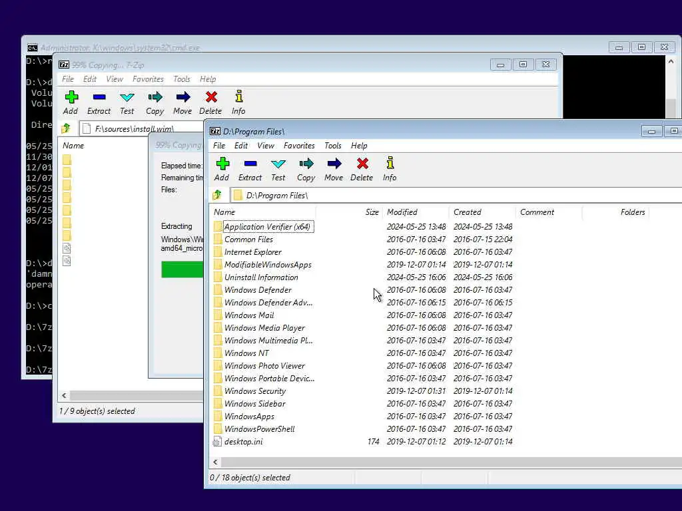
Task: Click Add icon in background 7-Zip copying window
Action: pyautogui.click(x=71, y=97)
